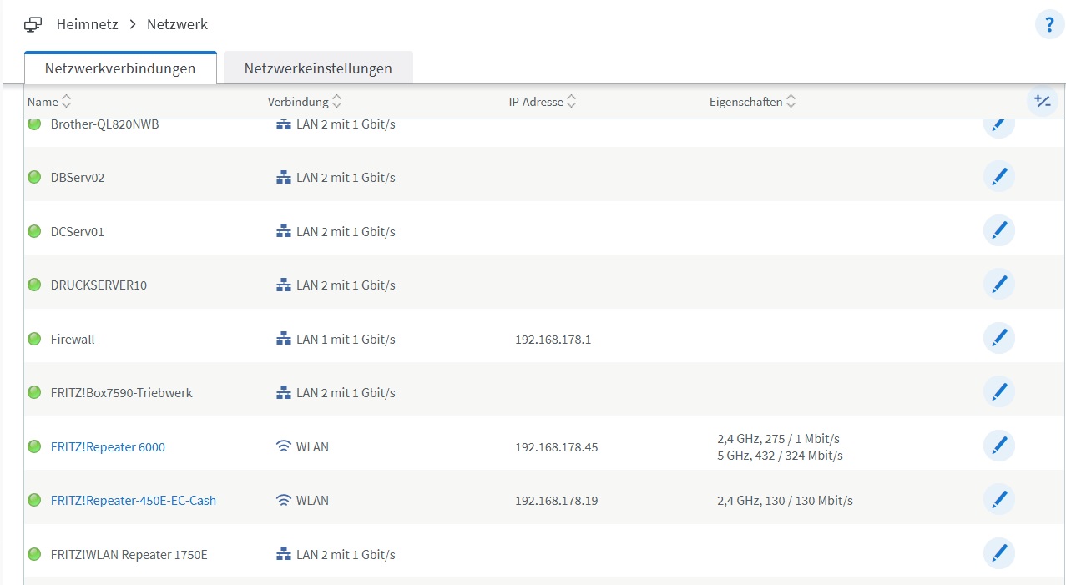Sort the table by IP-Adresse column
Screen dimensions: 1066x585
coord(543,102)
